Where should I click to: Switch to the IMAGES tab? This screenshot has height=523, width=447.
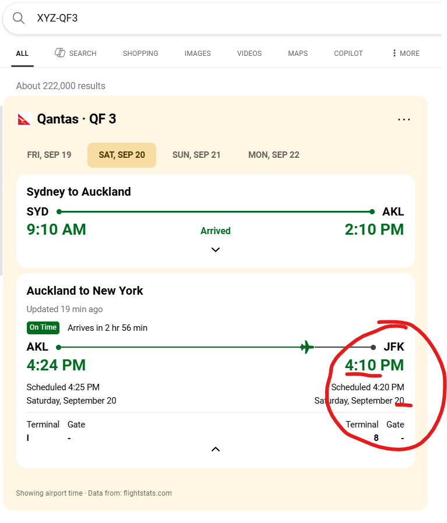tap(198, 54)
